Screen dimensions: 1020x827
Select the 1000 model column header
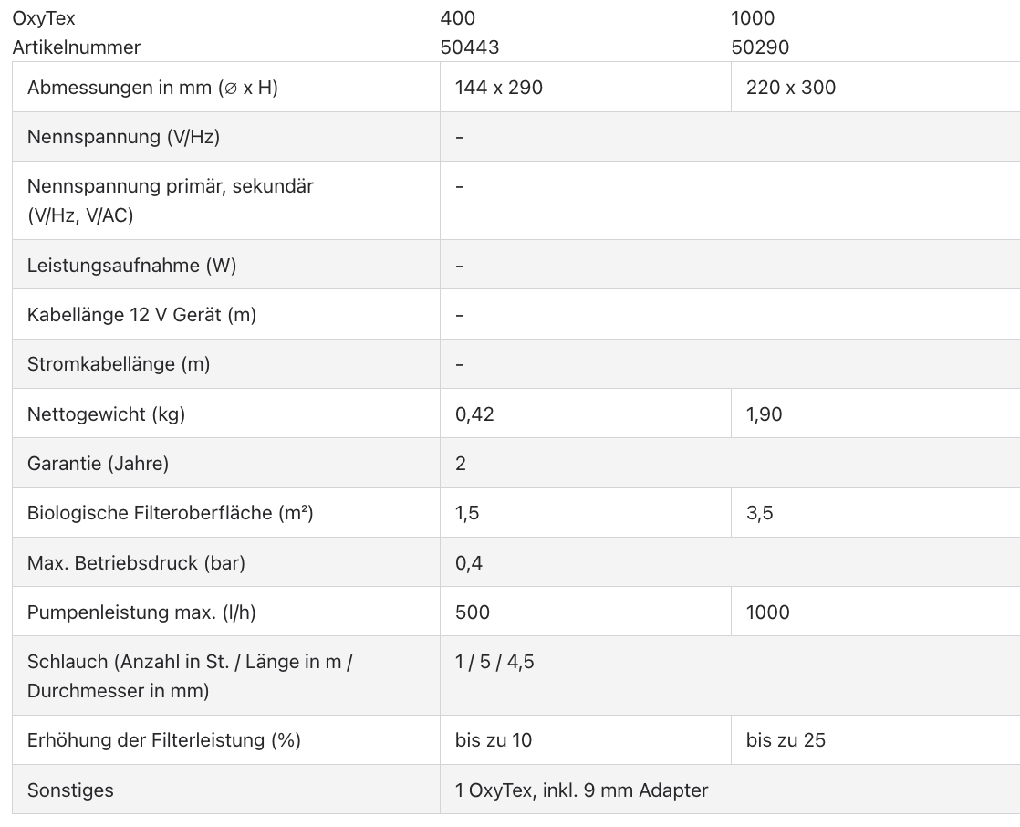click(x=753, y=18)
